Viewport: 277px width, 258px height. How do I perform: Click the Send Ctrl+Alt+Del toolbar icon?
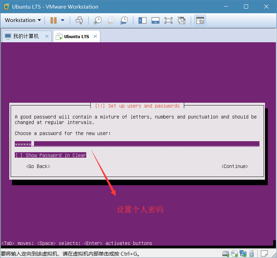tap(79, 20)
